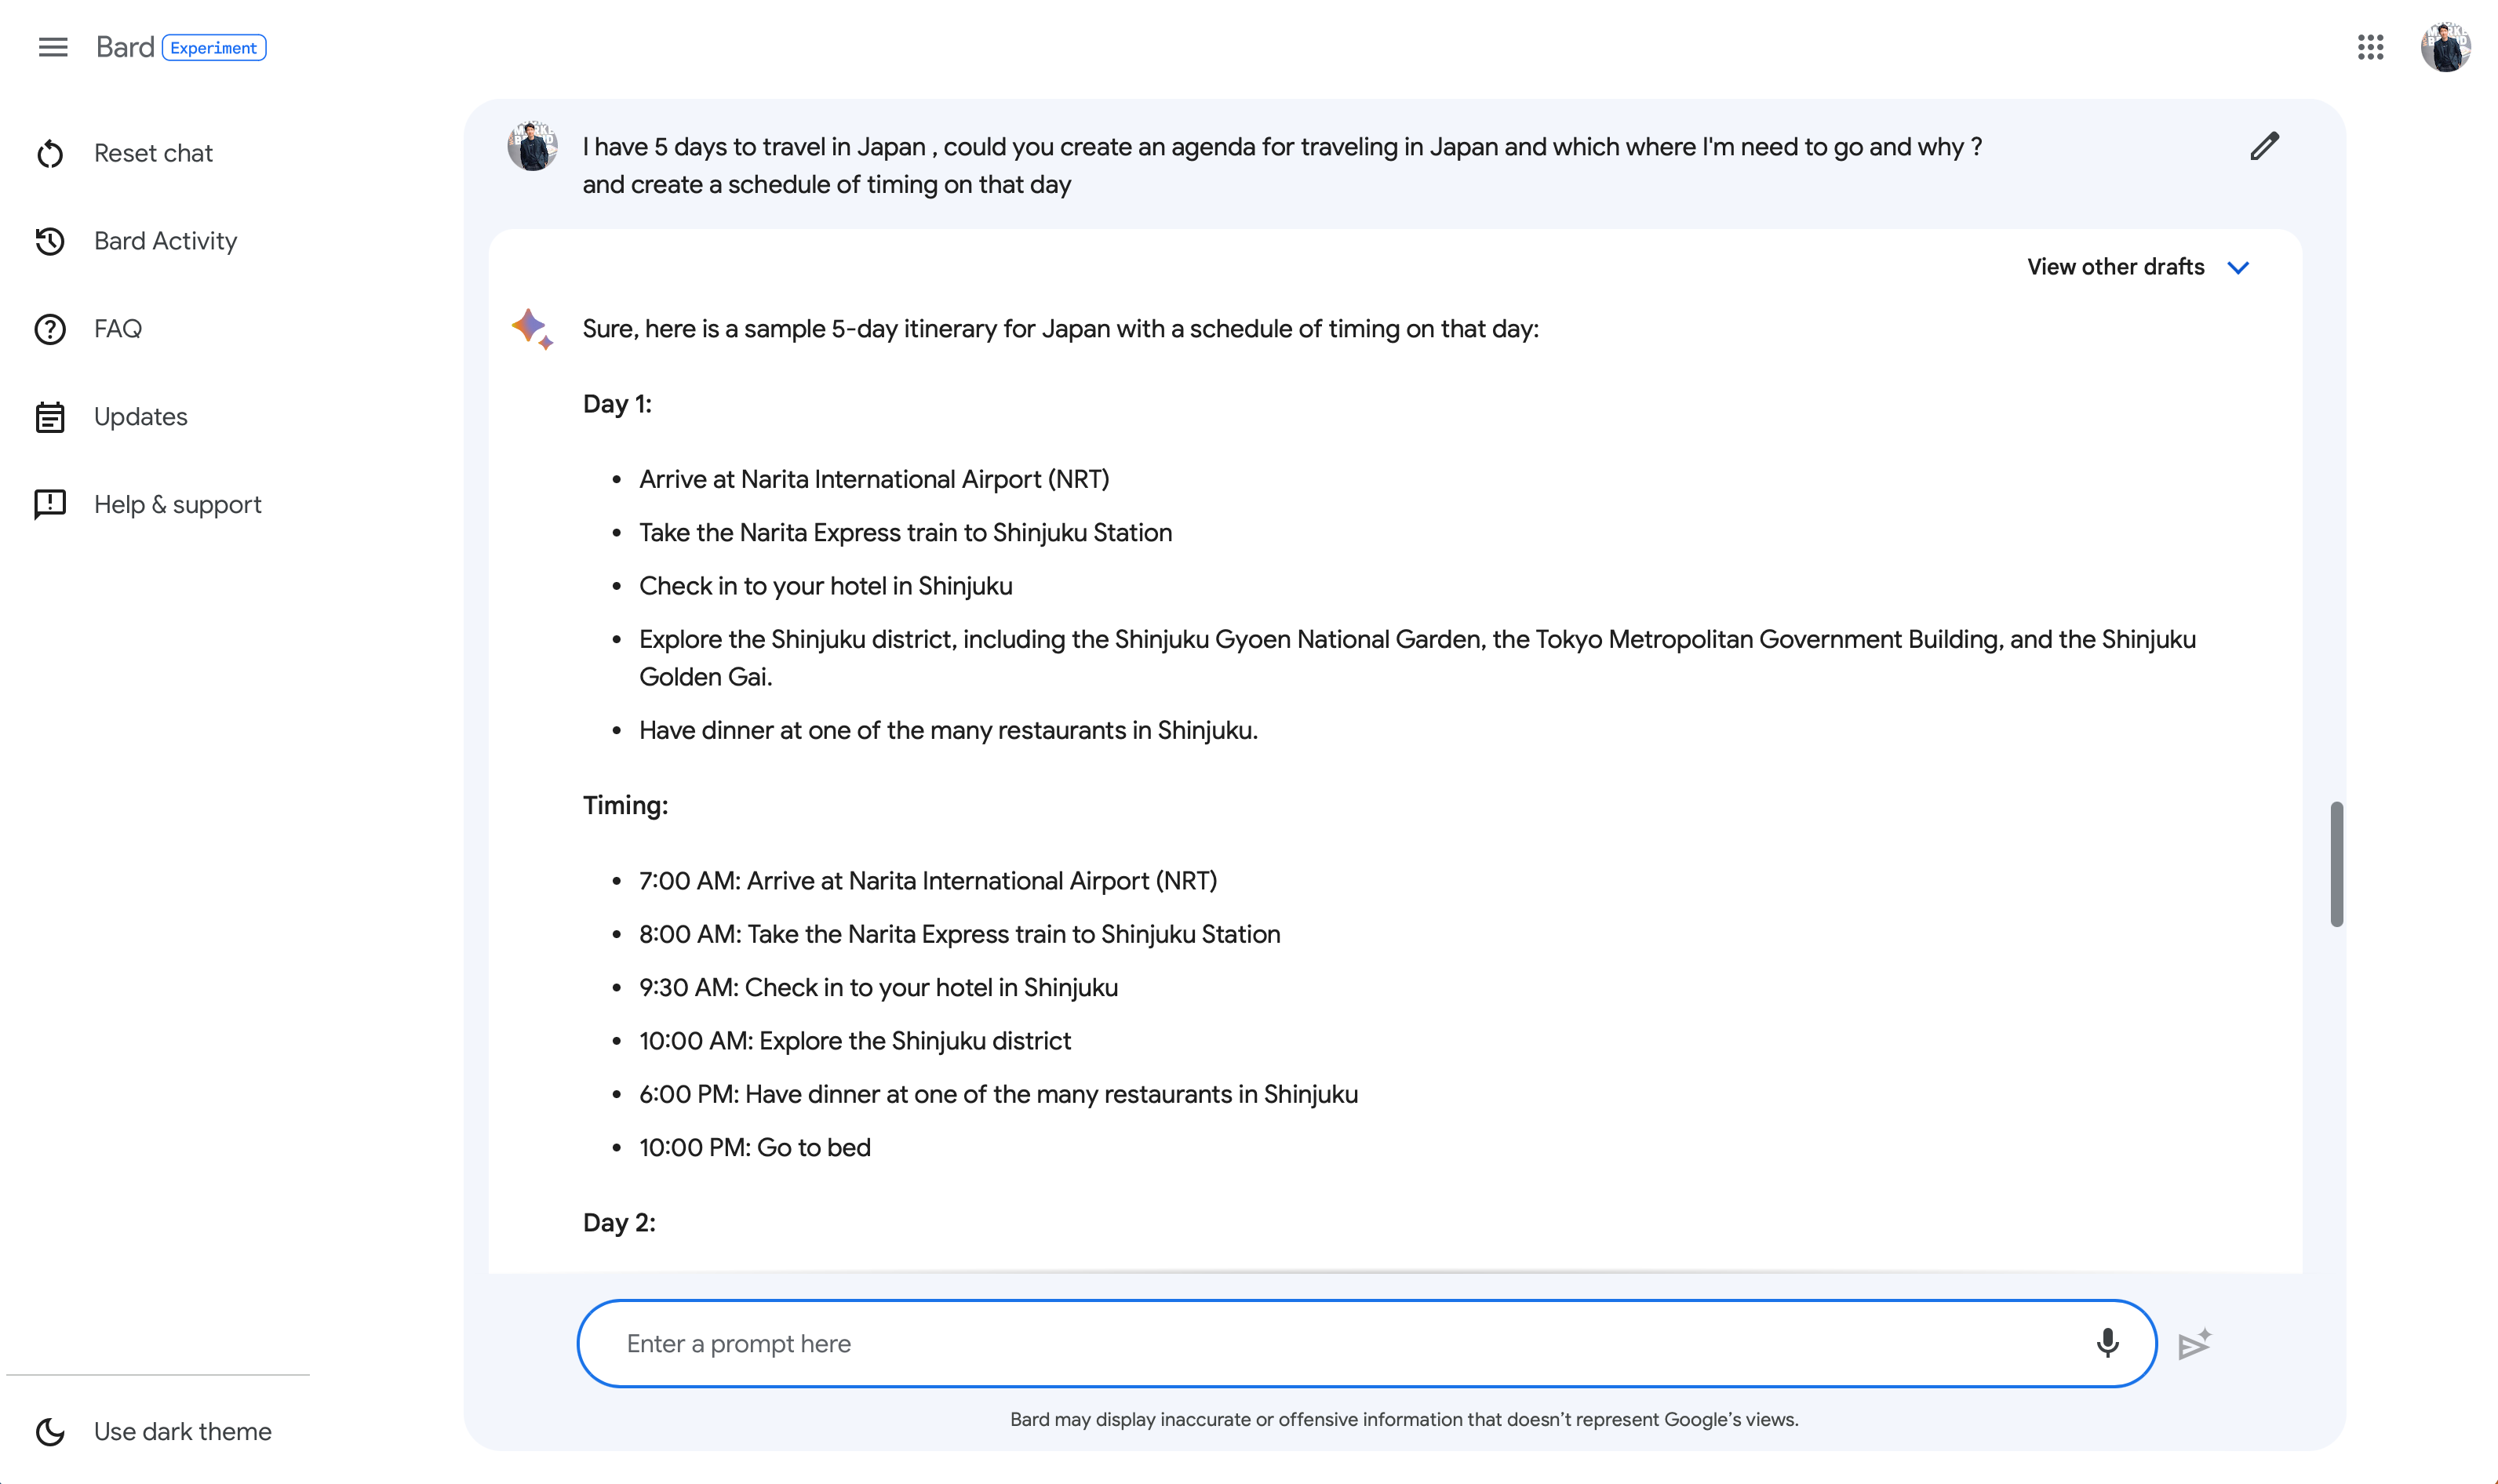Click the Help & support feedback icon
This screenshot has height=1484, width=2498.
[50, 504]
